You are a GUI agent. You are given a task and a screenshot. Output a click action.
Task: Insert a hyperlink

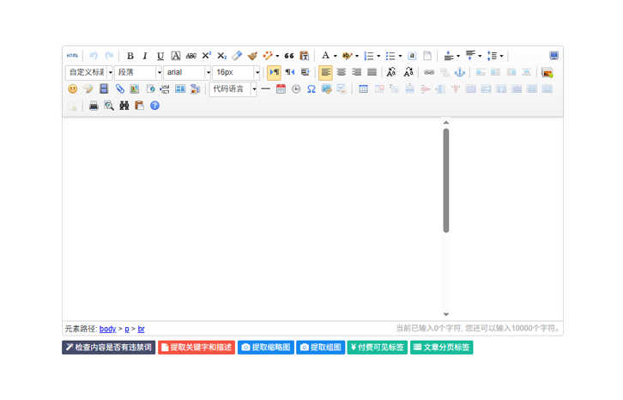click(429, 72)
